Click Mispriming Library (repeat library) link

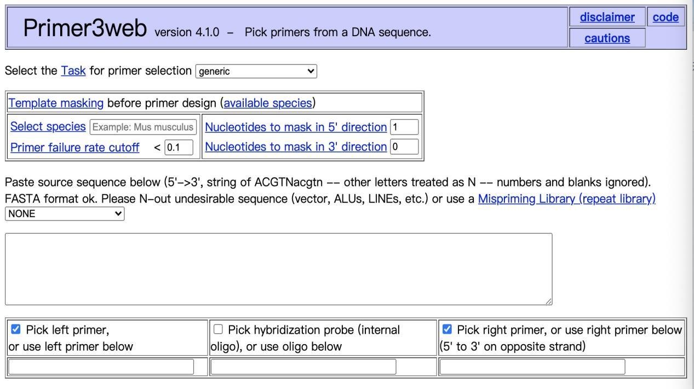point(566,199)
